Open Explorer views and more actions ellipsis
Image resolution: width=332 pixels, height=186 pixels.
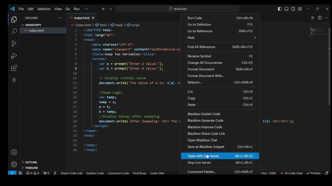(x=60, y=18)
